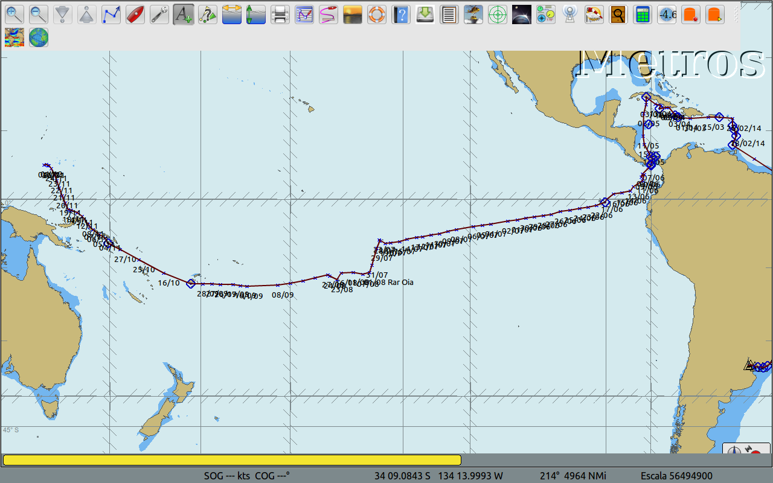Open the options wrench icon
This screenshot has width=773, height=483.
pos(159,14)
